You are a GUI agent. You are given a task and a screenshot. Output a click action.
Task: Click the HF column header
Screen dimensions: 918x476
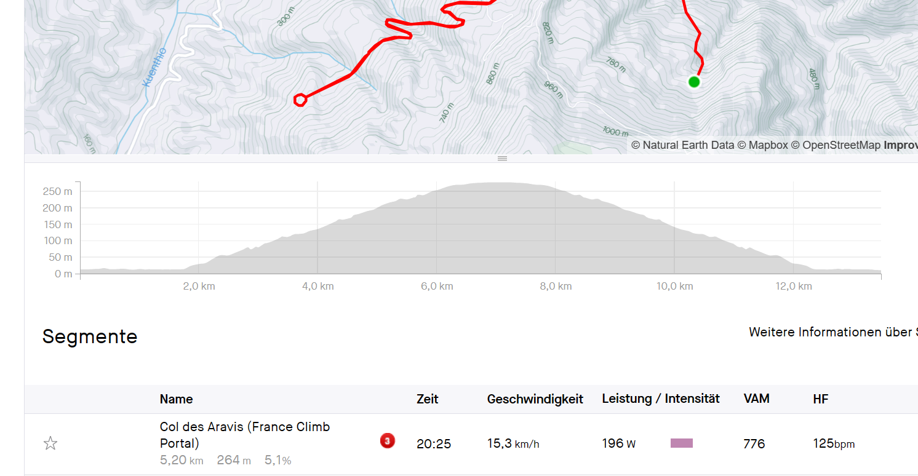(x=821, y=399)
